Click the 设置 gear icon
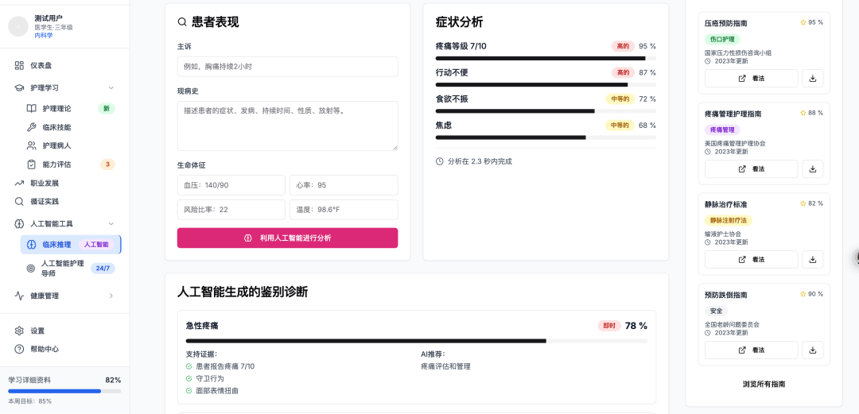This screenshot has height=414, width=859. click(x=19, y=331)
